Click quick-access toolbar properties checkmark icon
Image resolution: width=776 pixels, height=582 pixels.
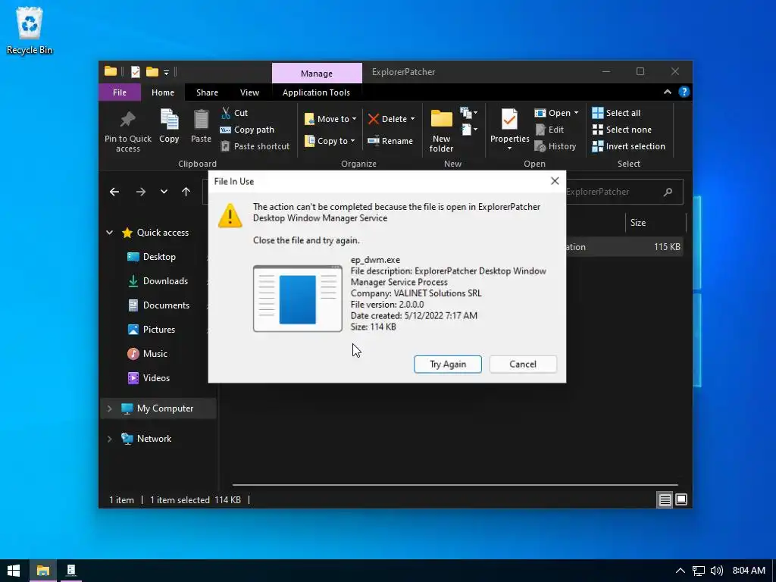(135, 72)
